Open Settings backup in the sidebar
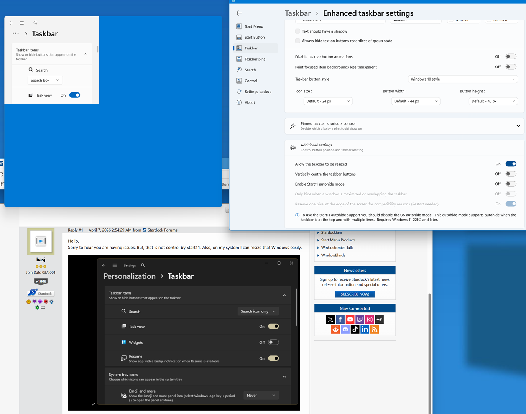Screen dimensions: 526x414 tap(258, 92)
